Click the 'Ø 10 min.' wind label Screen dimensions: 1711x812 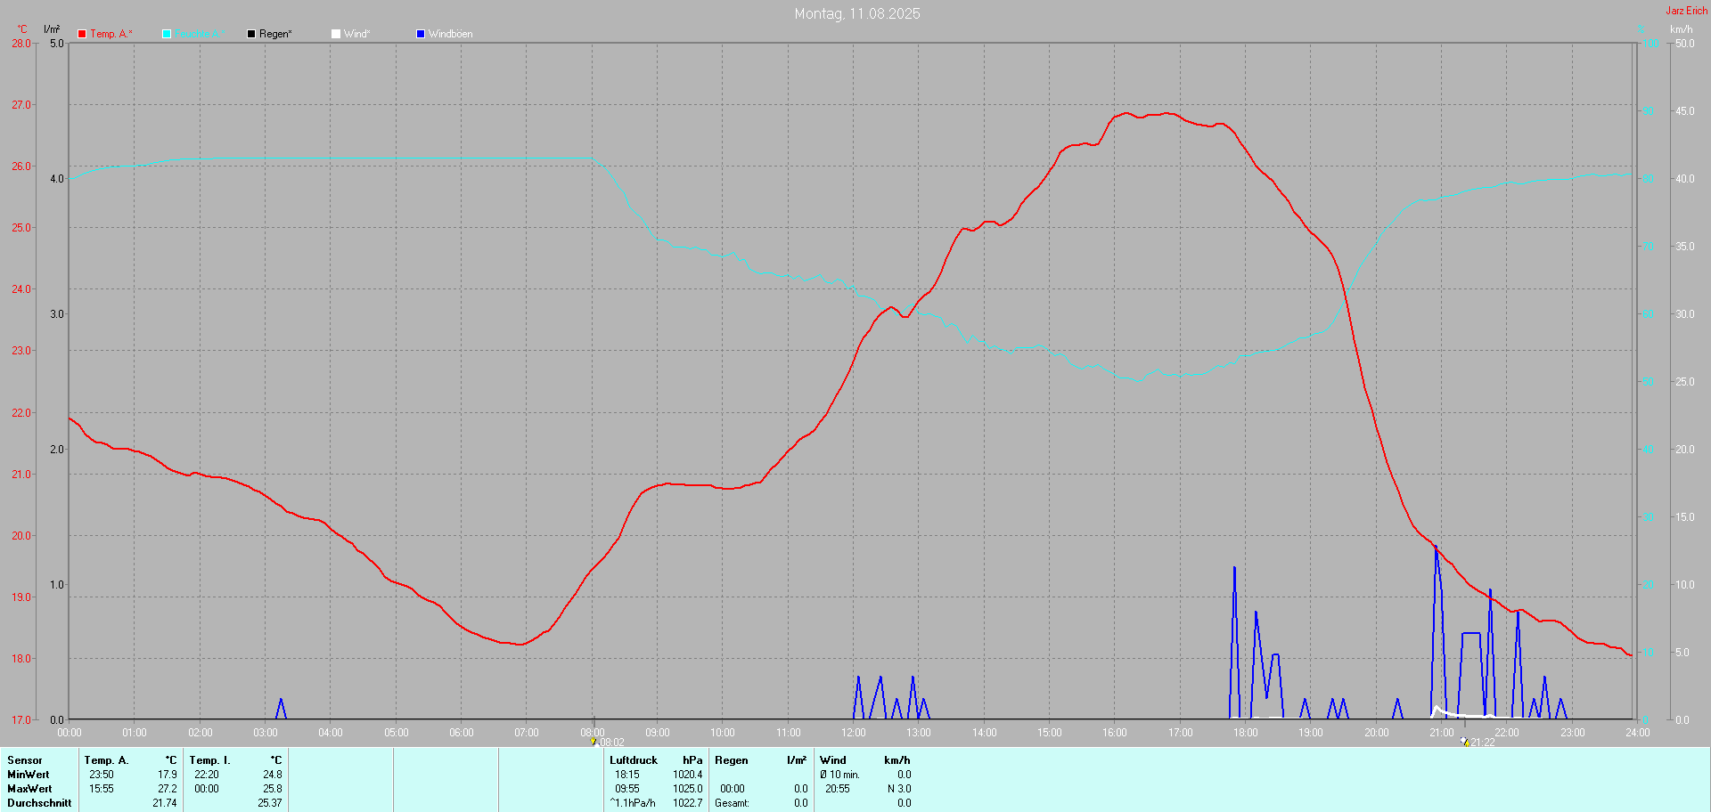click(840, 775)
